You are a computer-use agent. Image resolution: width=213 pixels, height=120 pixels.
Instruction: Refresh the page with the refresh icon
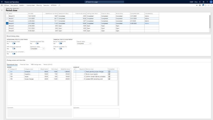tap(206, 5)
